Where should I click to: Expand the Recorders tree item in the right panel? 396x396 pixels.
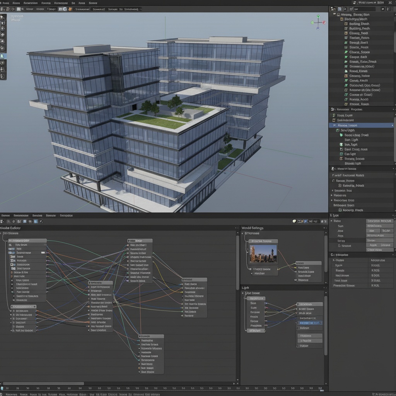click(331, 195)
